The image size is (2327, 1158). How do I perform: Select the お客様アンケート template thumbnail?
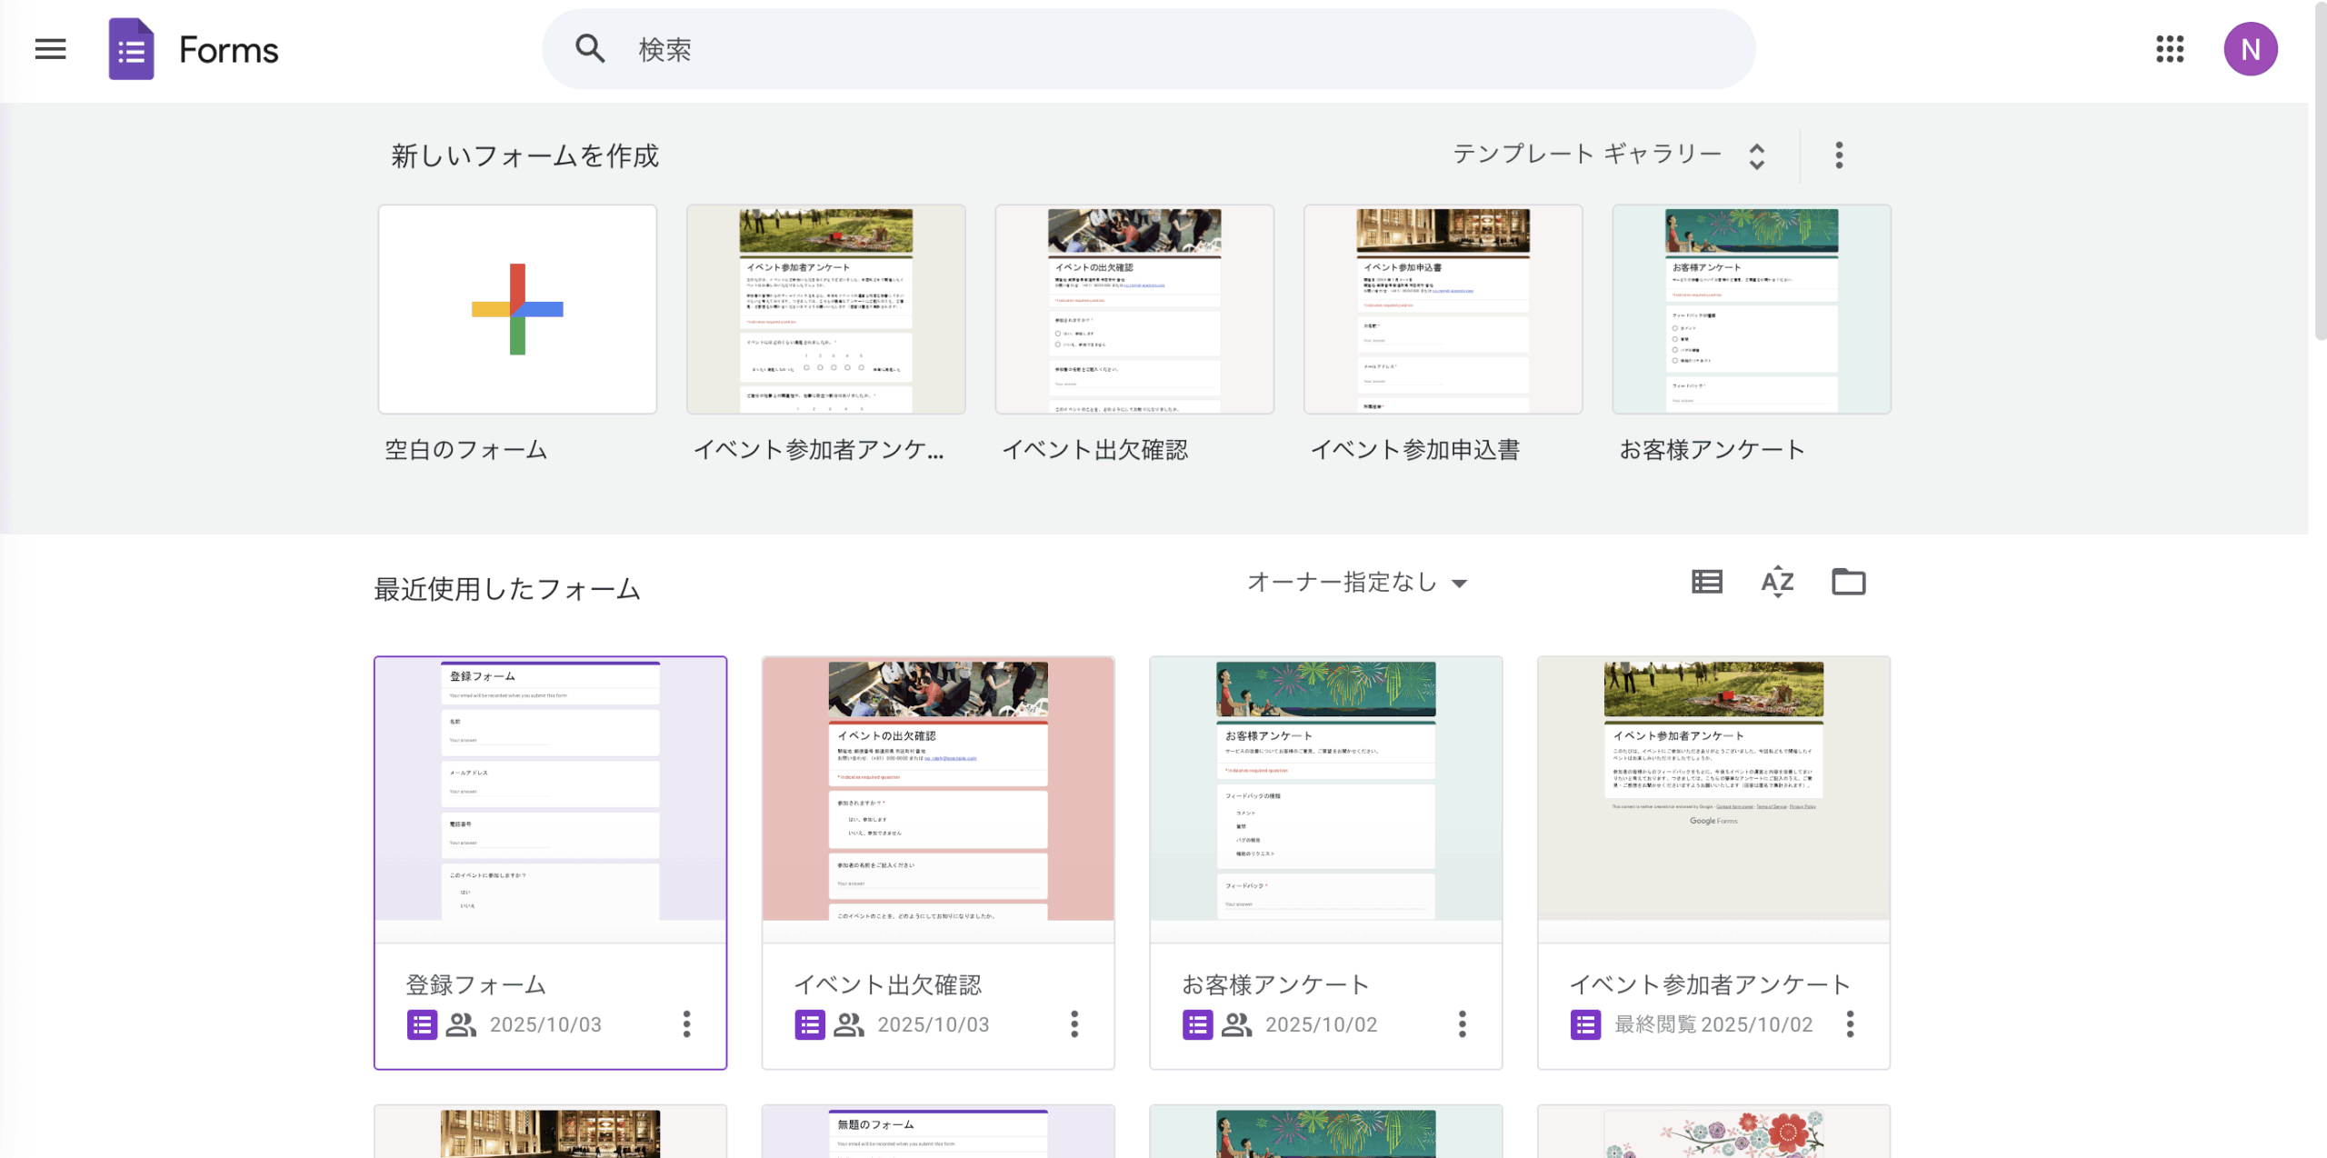click(1751, 309)
